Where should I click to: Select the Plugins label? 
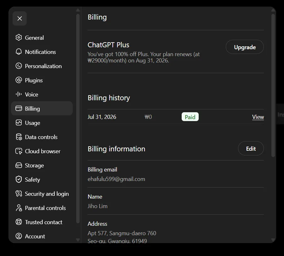[34, 80]
